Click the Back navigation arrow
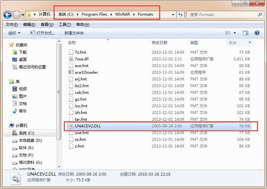This screenshot has width=267, height=189. [x=8, y=15]
